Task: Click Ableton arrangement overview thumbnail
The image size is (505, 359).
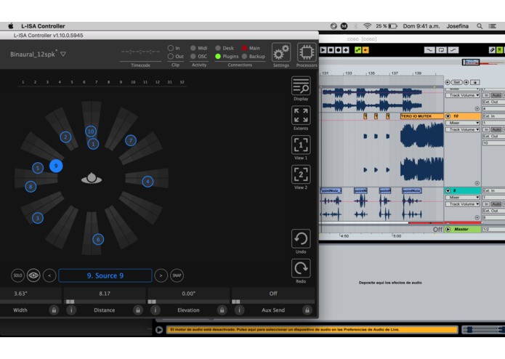Action: point(471,62)
